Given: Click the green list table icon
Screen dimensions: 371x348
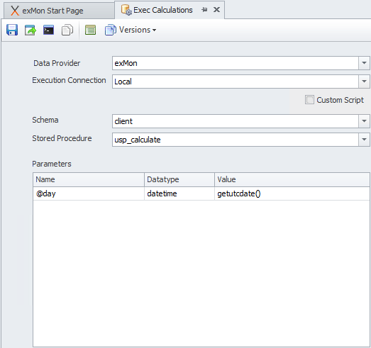Looking at the screenshot, I should tap(90, 30).
